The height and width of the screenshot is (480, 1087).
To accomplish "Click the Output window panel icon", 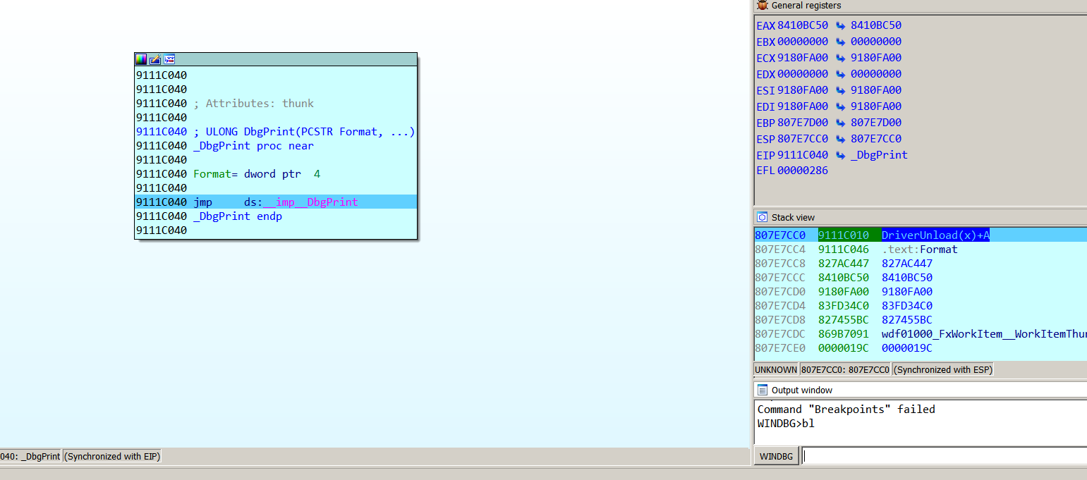I will point(762,390).
